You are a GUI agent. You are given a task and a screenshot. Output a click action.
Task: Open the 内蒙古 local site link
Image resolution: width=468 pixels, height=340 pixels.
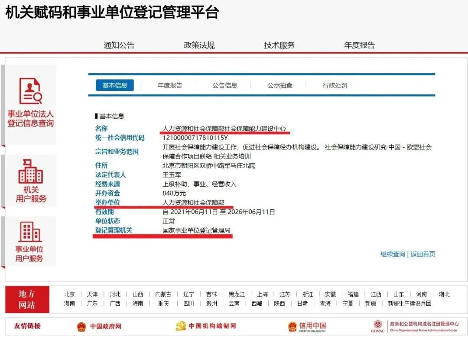click(x=163, y=295)
